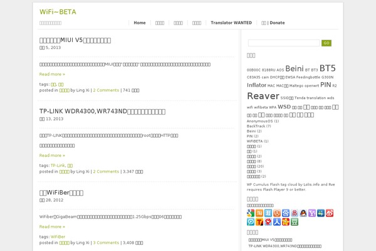376x251 pixels.
Task: Open sidebar recent post TP-LINK WDR4300,WR743ND
Action: pos(285,246)
